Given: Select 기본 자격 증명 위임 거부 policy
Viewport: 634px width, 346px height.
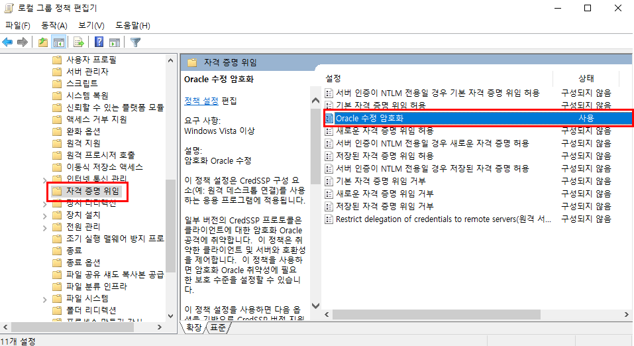Looking at the screenshot, I should 380,181.
